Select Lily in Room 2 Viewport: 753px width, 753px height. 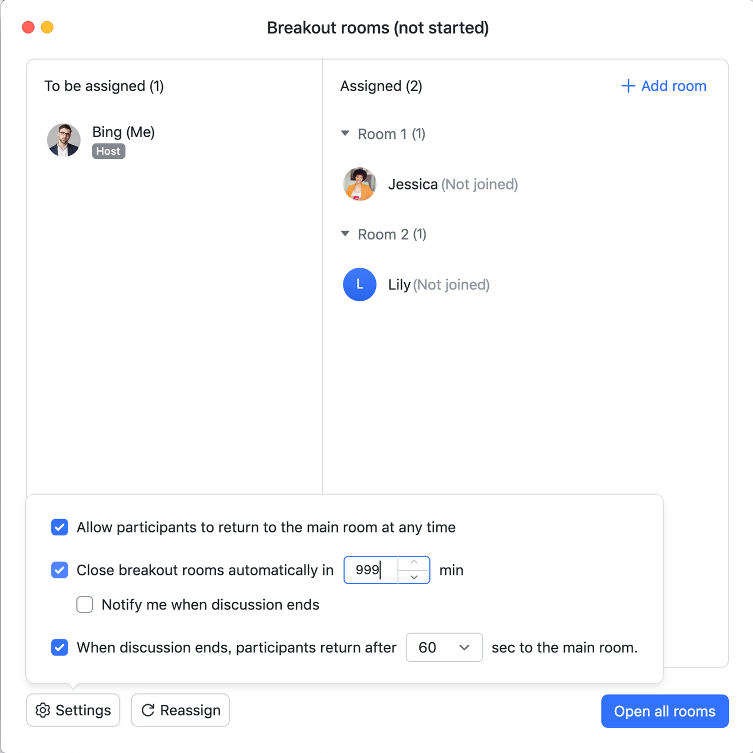(399, 285)
